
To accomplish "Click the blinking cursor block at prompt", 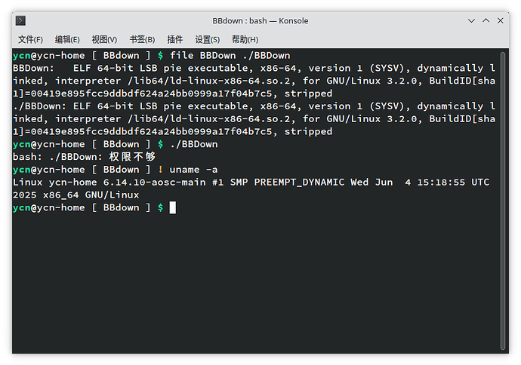I will [x=173, y=207].
